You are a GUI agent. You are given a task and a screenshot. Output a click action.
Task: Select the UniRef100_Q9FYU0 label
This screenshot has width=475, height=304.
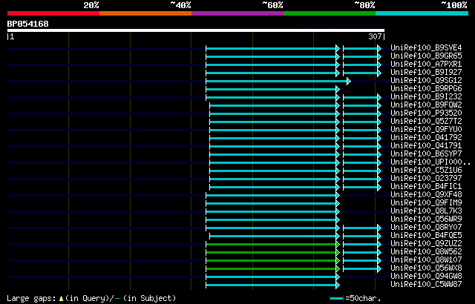(x=426, y=130)
